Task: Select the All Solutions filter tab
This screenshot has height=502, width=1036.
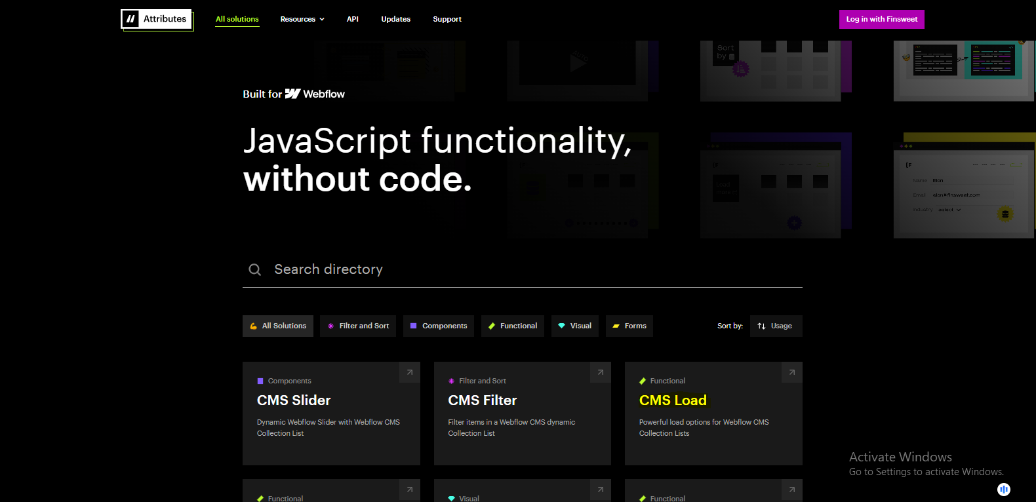Action: (278, 326)
